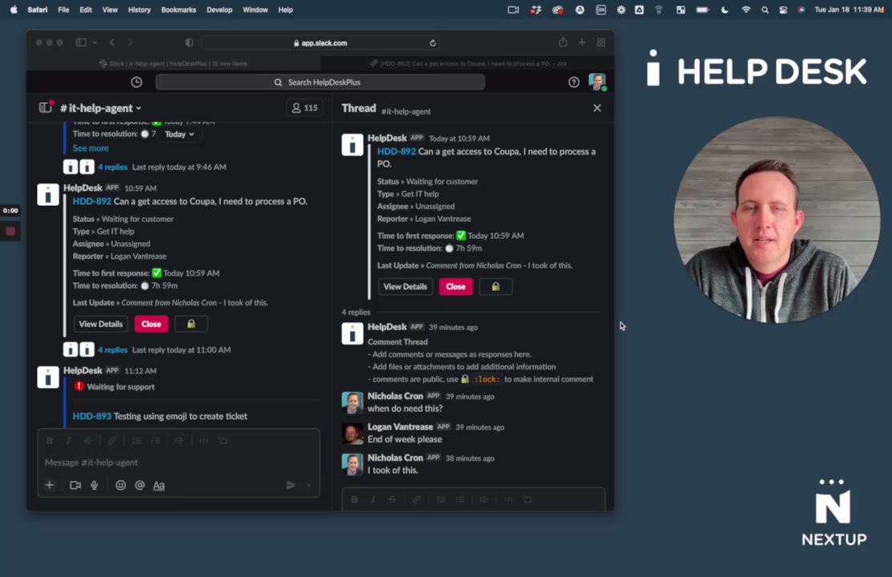Viewport: 892px width, 577px height.
Task: Record a video clip from composer
Action: coord(75,486)
